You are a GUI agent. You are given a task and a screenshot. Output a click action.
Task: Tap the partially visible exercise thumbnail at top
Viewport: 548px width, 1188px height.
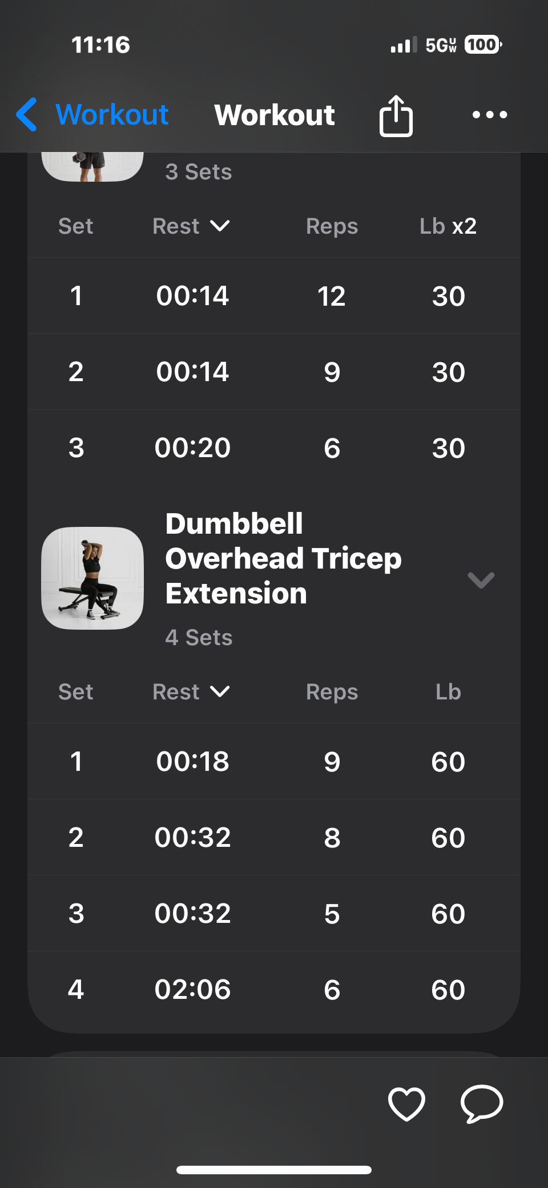[x=92, y=166]
